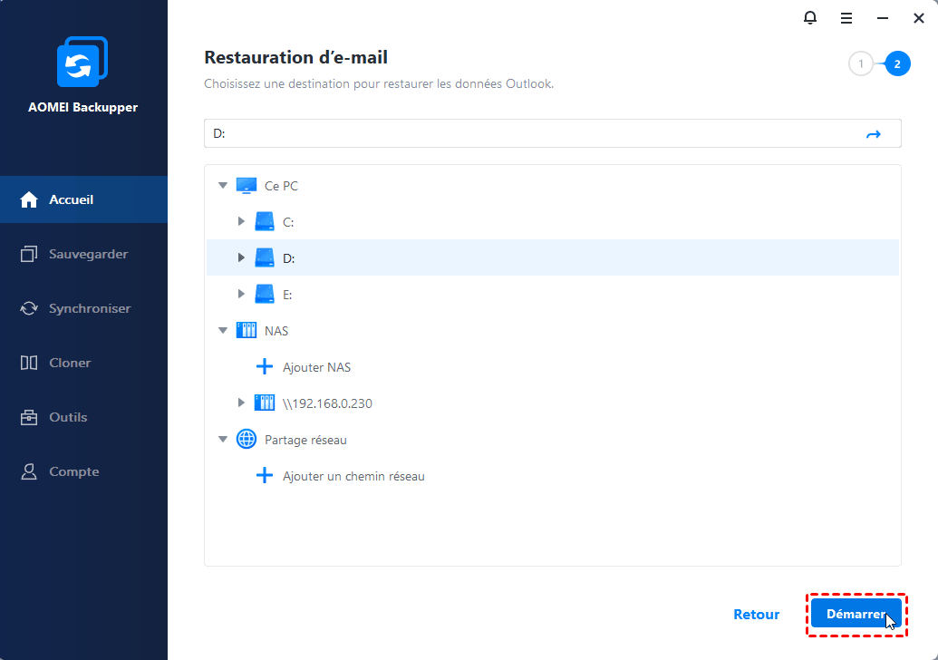Open the Accueil menu item

click(83, 199)
